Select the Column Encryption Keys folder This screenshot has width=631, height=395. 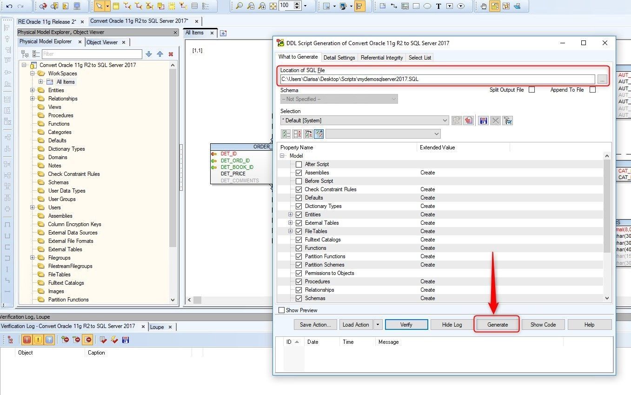[74, 224]
